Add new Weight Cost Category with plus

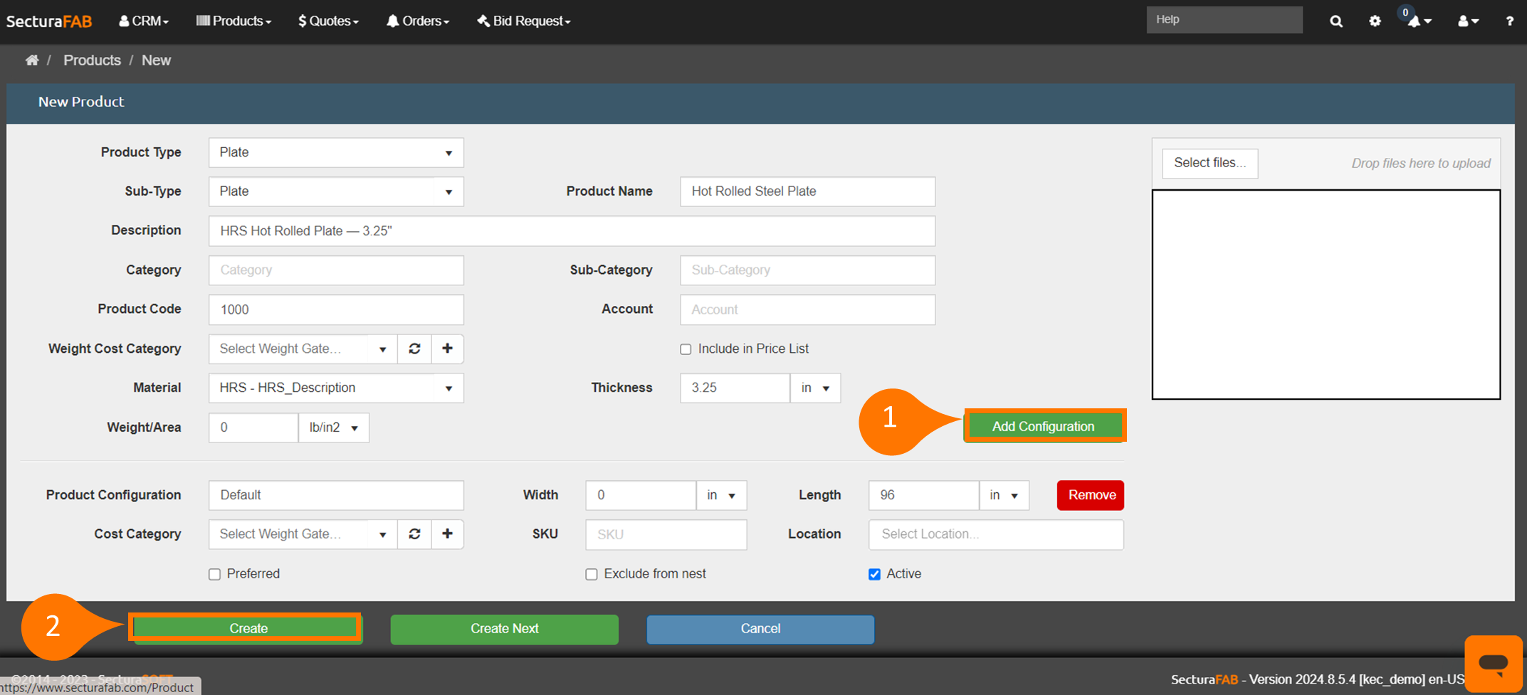point(447,349)
